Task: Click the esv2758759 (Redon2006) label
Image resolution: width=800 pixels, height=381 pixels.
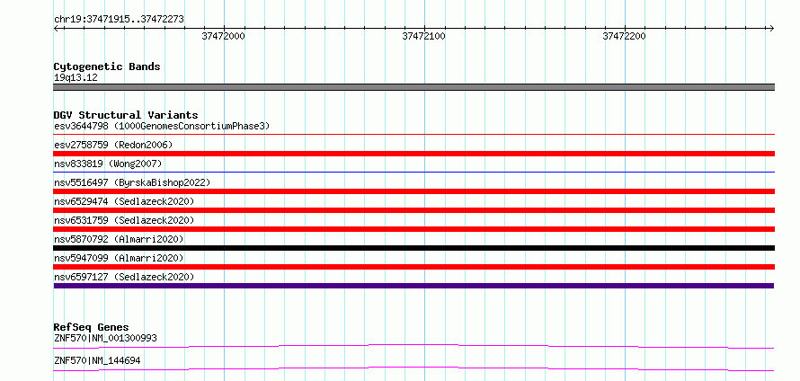Action: coord(113,145)
